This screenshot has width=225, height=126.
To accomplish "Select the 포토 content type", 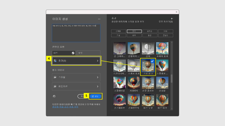I will (x=88, y=53).
